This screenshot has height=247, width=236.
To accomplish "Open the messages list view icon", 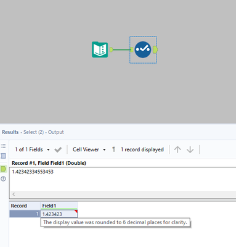I will [x=3, y=146].
